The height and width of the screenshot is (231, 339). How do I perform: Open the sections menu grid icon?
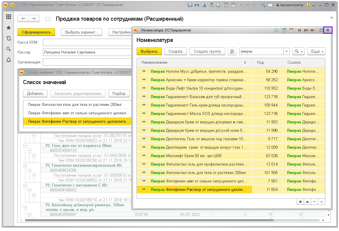pos(8,17)
